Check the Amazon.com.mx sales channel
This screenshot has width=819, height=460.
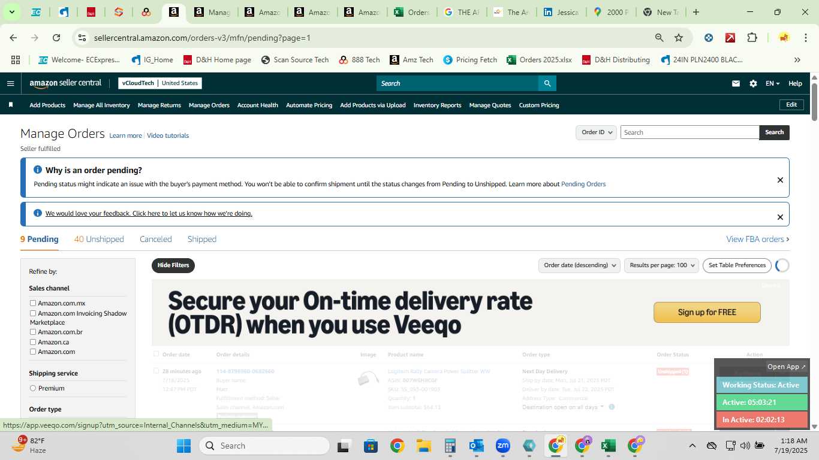33,303
